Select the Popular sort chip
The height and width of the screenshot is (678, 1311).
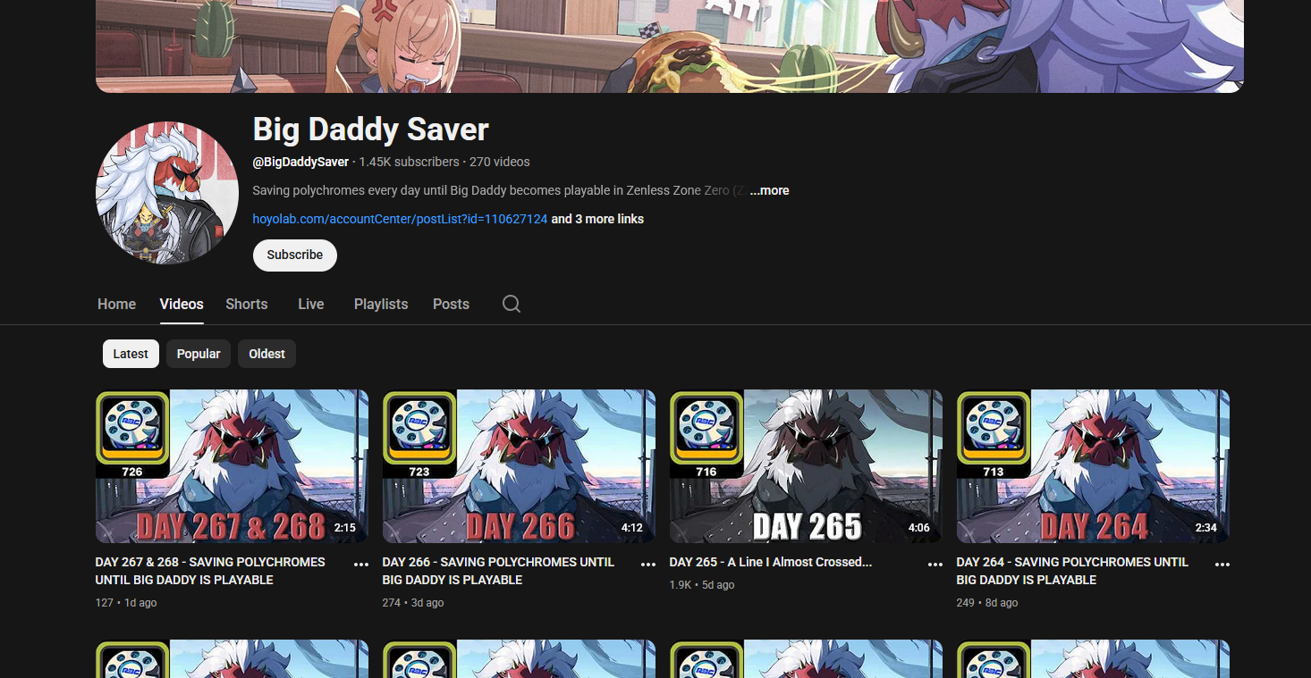(199, 354)
